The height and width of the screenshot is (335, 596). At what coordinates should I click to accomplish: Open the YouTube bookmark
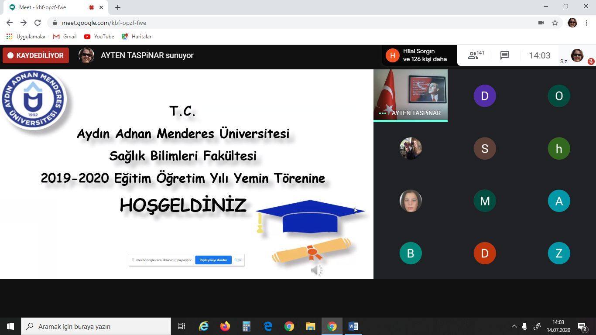tap(99, 37)
